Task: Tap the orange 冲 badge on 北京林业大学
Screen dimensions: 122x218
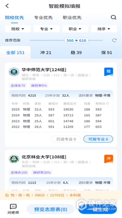Action: pos(109,159)
